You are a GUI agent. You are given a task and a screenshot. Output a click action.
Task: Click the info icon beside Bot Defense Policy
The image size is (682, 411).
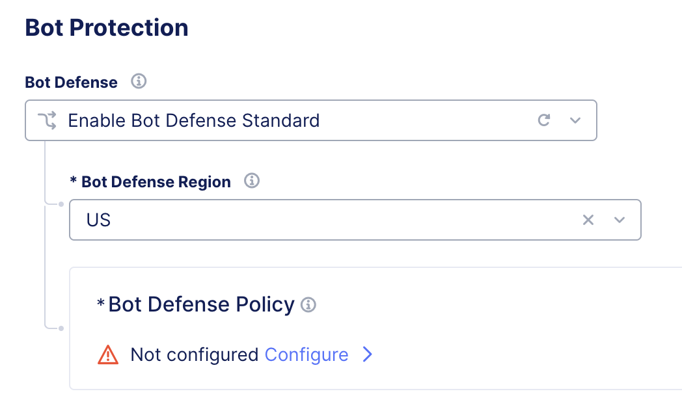[310, 304]
